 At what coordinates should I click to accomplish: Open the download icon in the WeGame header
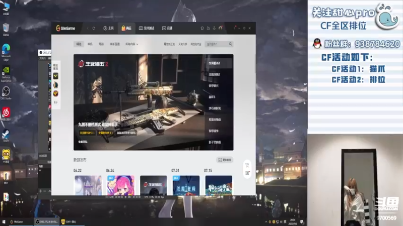pos(214,28)
